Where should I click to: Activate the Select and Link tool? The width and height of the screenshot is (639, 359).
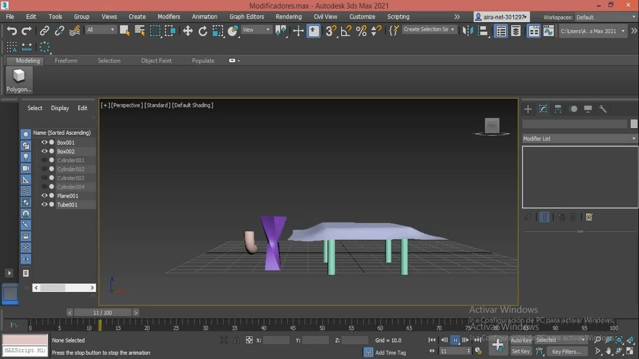click(x=44, y=31)
